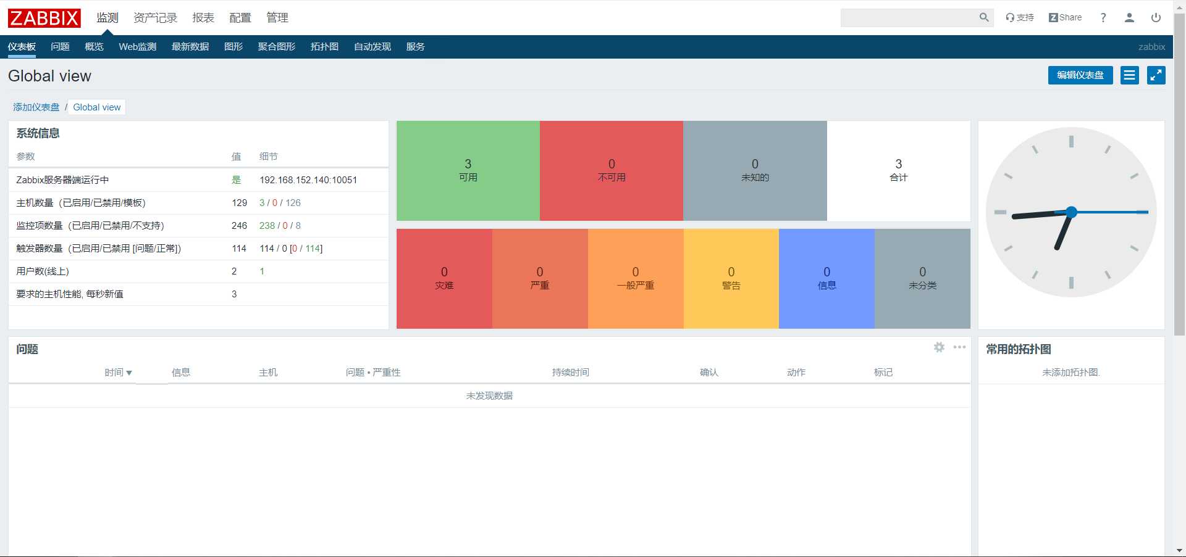Click the 主机 column header in problems
1186x557 pixels.
click(x=268, y=373)
